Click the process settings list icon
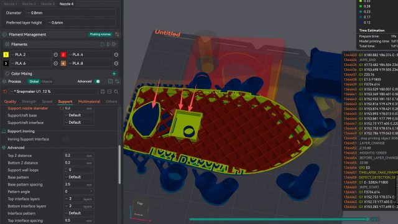This screenshot has width=398, height=224. click(x=110, y=82)
